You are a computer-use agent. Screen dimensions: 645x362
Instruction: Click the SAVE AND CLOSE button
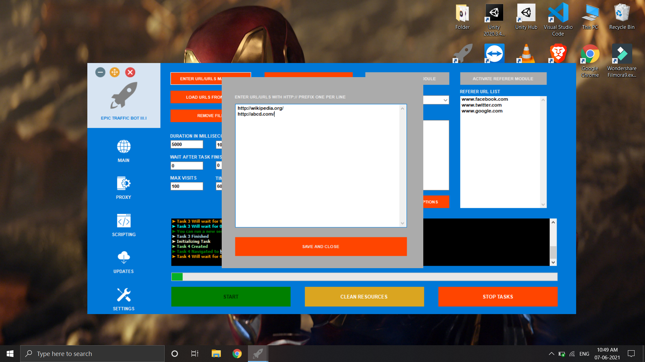(x=321, y=247)
